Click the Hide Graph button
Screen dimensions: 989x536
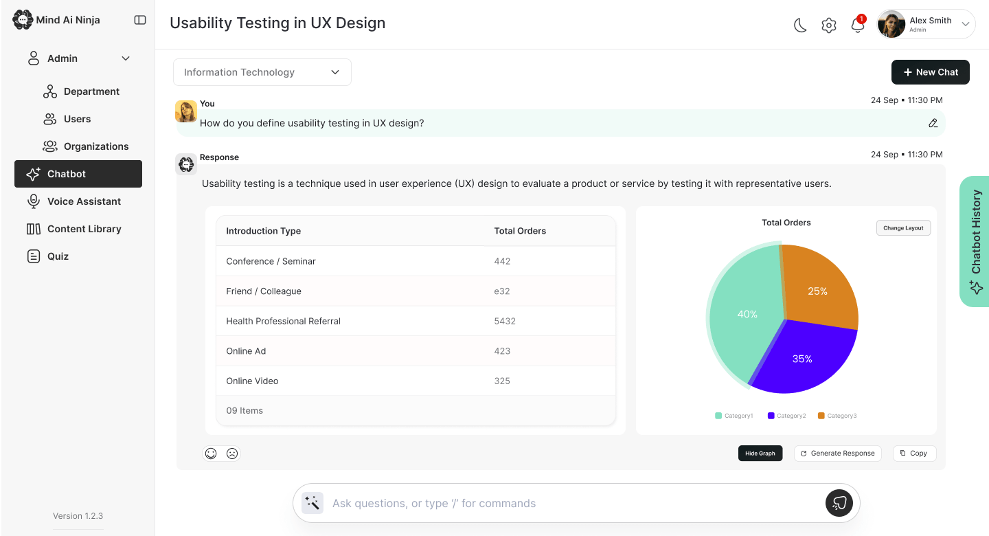[x=760, y=454]
